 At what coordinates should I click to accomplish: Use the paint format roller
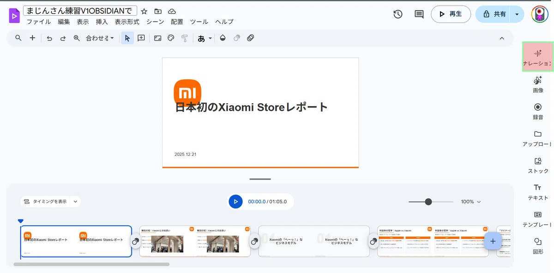click(x=184, y=38)
